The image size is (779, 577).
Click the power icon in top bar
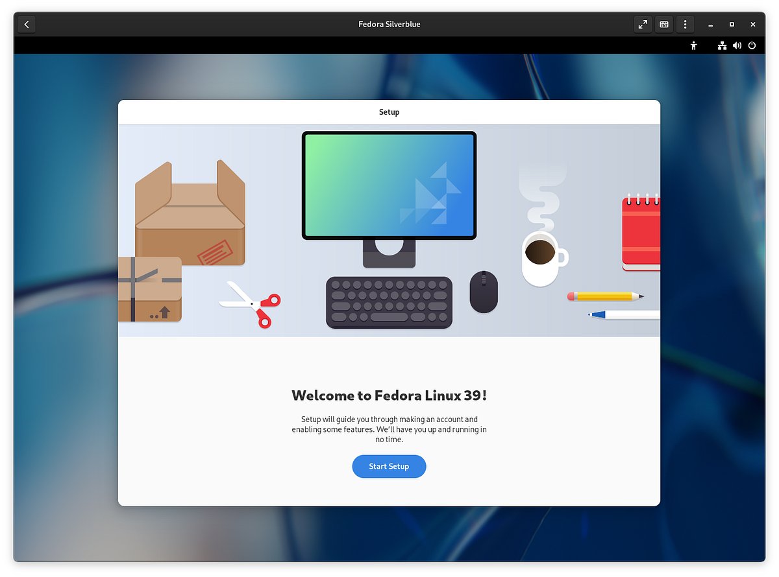tap(752, 45)
